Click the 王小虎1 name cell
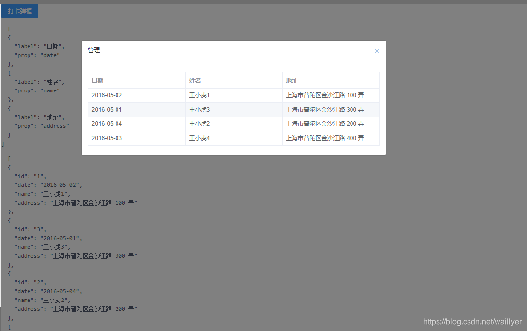The width and height of the screenshot is (527, 331). (234, 95)
